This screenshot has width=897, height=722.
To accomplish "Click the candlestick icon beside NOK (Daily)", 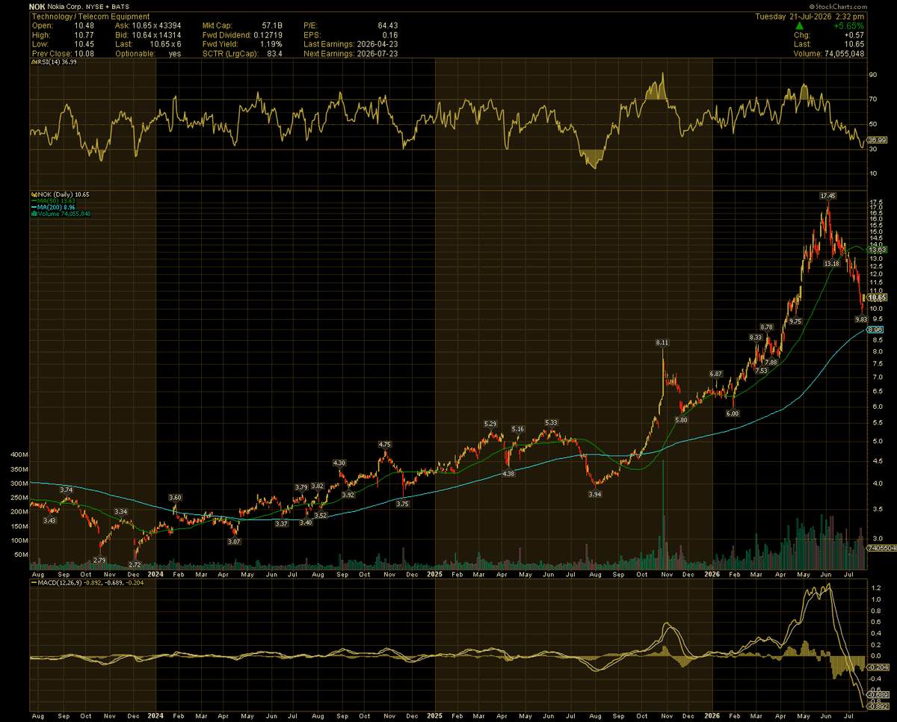I will (x=33, y=194).
